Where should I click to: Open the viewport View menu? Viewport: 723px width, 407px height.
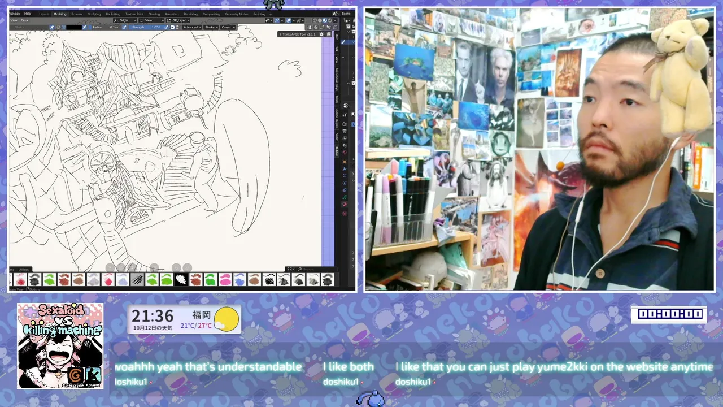(14, 20)
